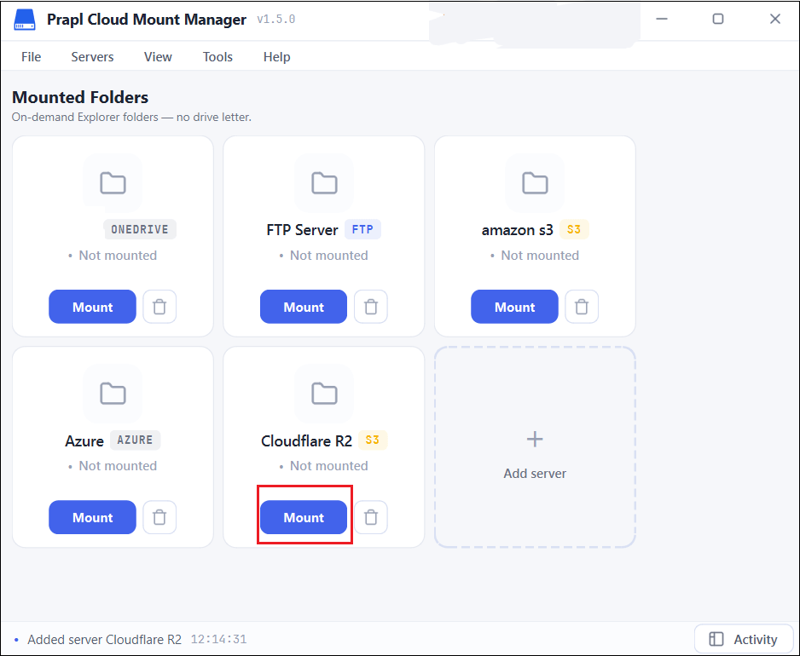Click the S3 badge beside amazon s3
Image resolution: width=800 pixels, height=656 pixels.
click(574, 229)
